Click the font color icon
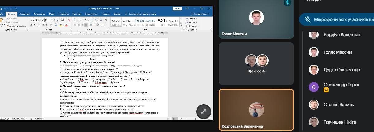374x132 pixels. point(66,25)
